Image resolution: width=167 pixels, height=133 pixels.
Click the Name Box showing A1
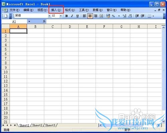pos(14,21)
